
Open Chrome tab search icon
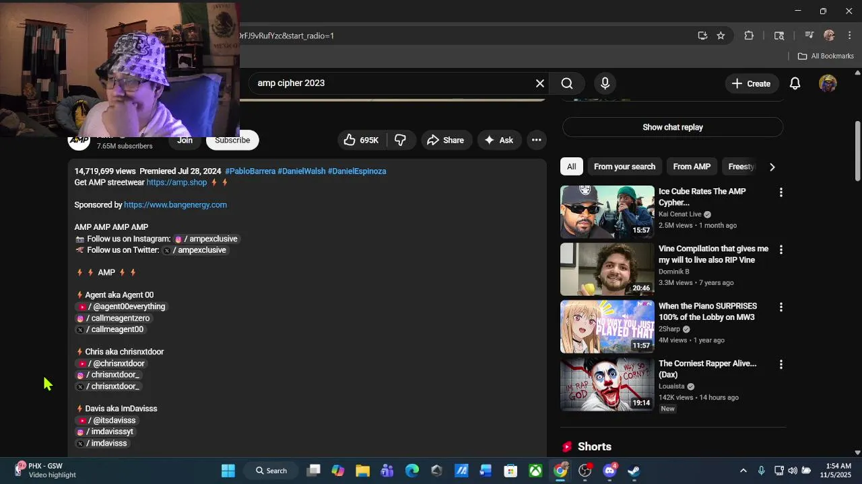point(779,36)
